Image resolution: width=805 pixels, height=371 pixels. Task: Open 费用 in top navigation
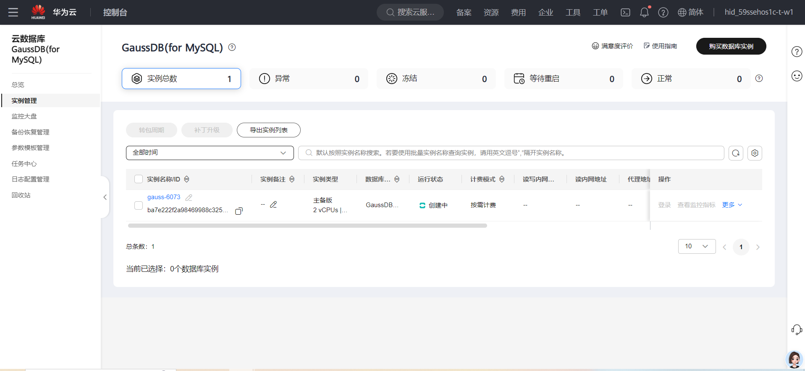tap(519, 13)
